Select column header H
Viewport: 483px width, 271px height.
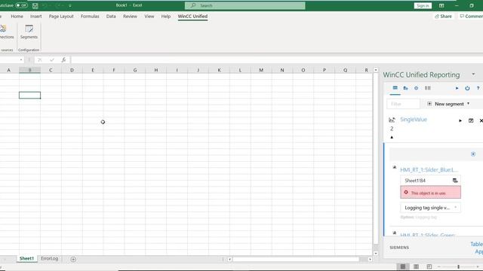pyautogui.click(x=156, y=70)
